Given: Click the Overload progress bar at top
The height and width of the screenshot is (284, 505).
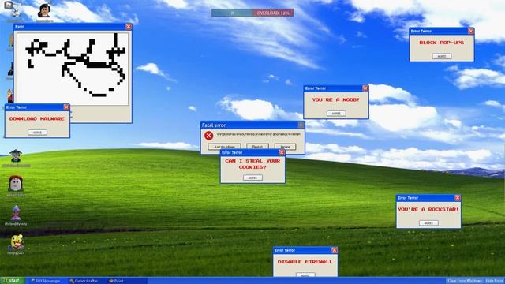Looking at the screenshot, I should click(x=252, y=13).
